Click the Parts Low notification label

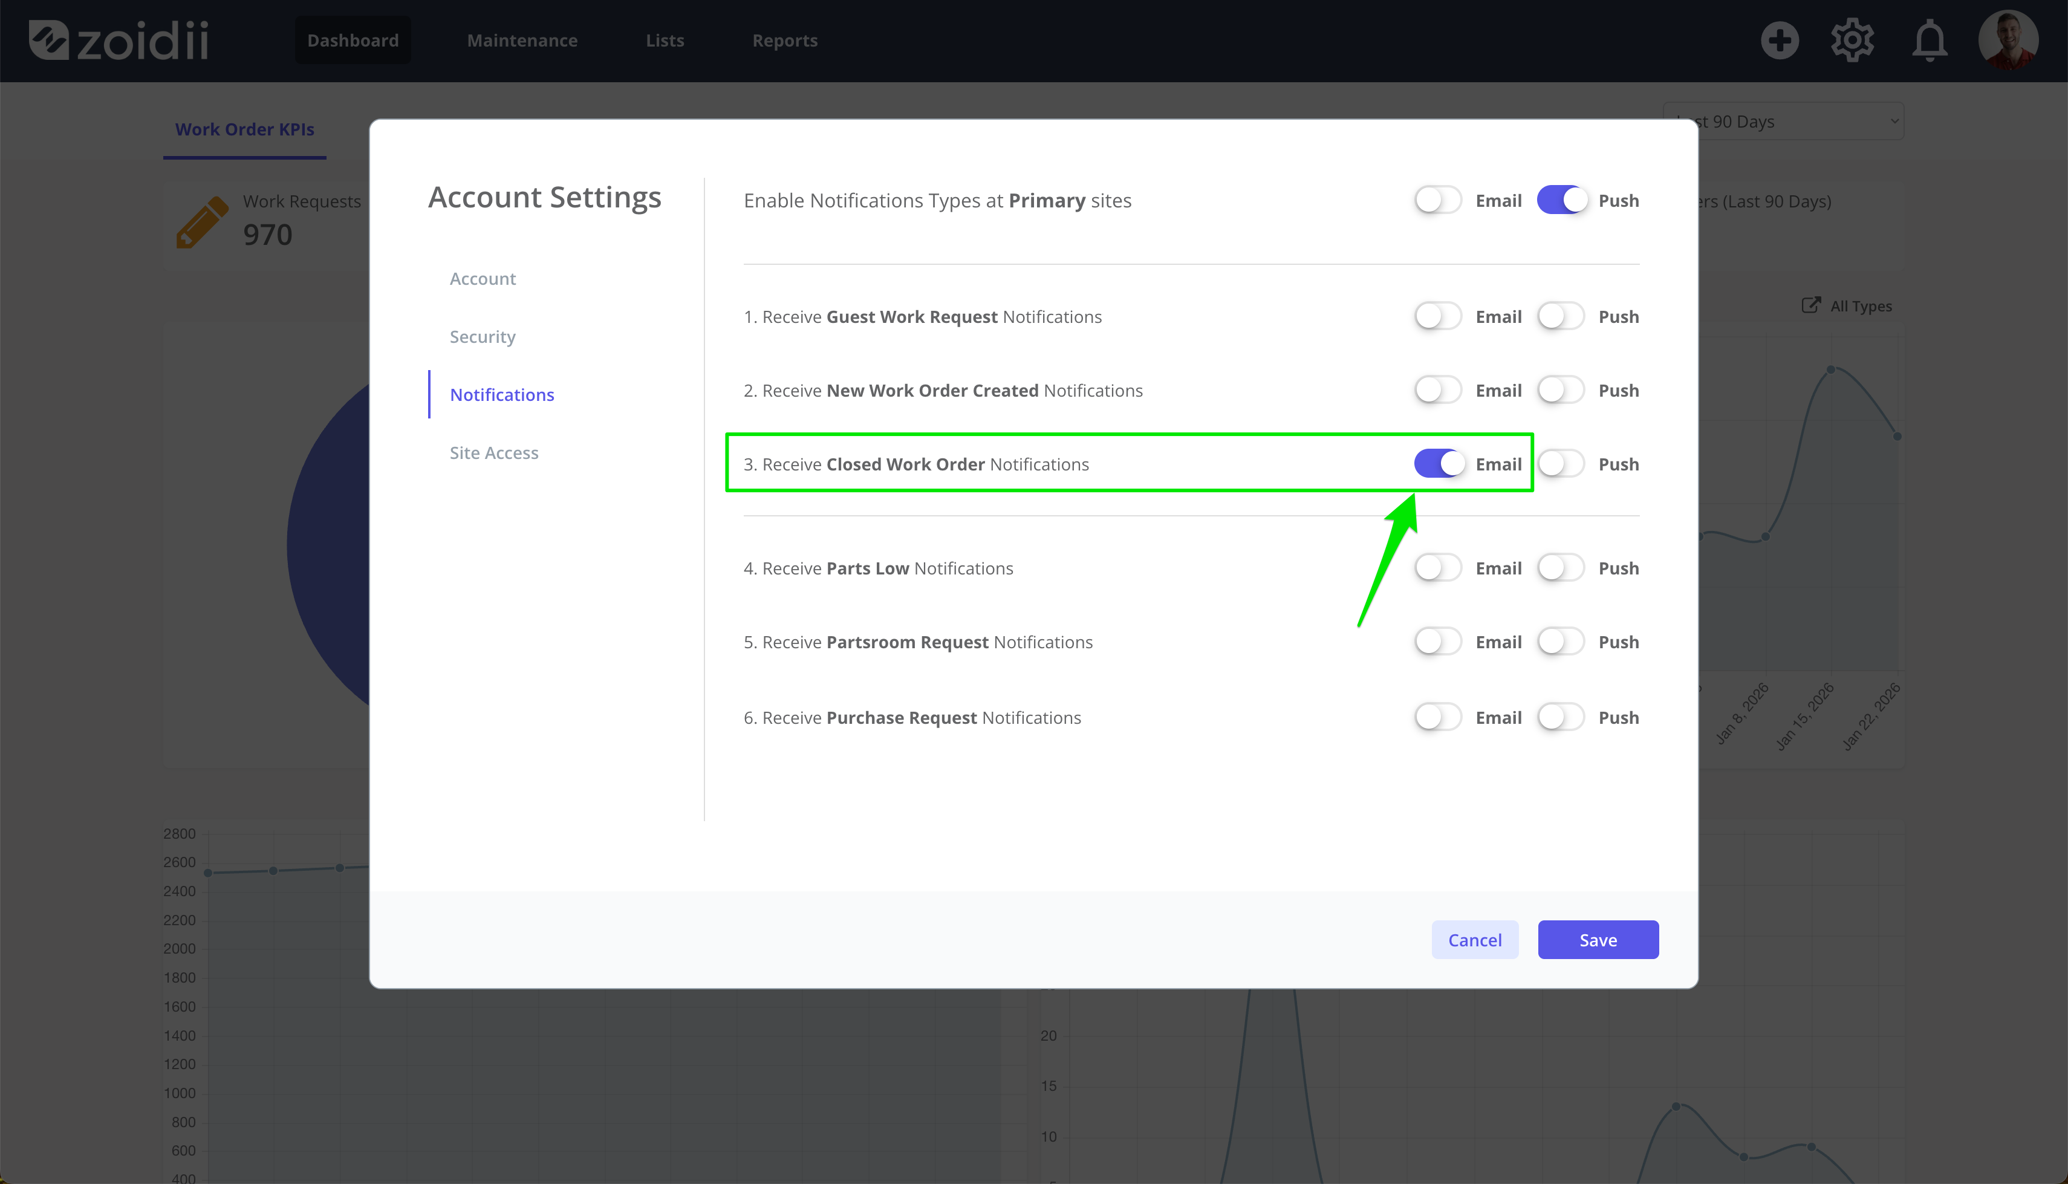tap(878, 568)
